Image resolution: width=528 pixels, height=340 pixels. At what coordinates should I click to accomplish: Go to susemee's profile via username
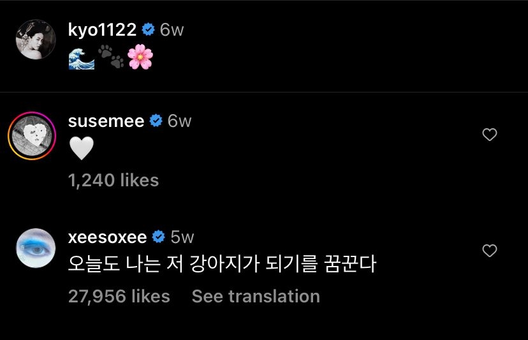pos(106,121)
